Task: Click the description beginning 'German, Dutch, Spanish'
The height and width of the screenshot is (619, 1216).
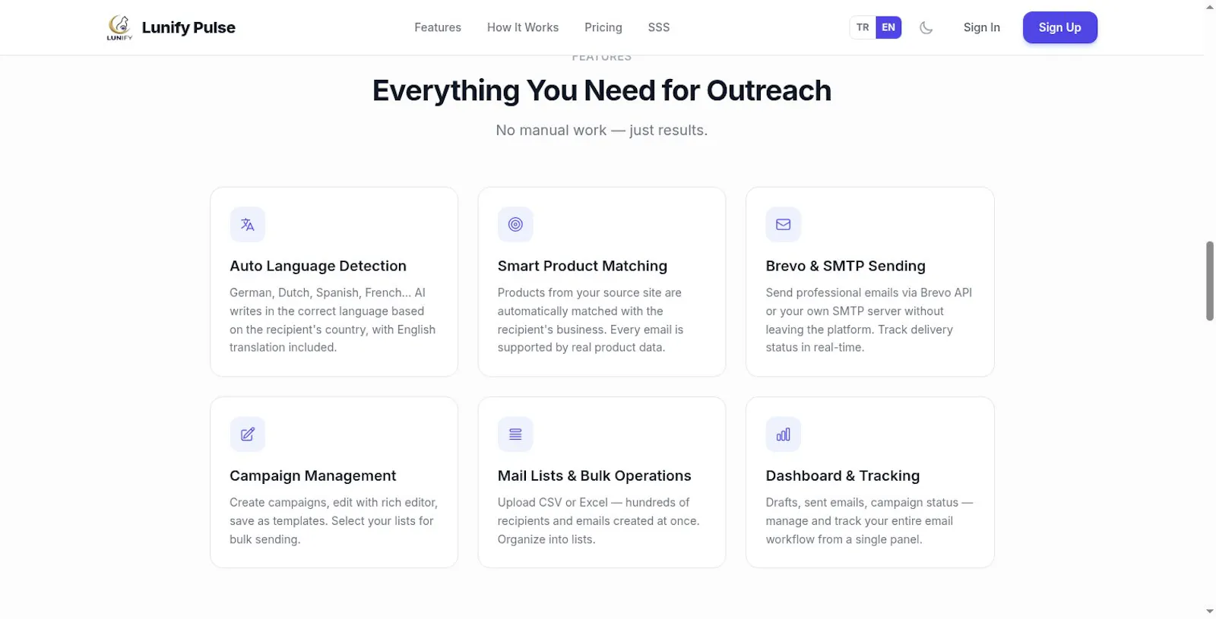Action: tap(333, 320)
